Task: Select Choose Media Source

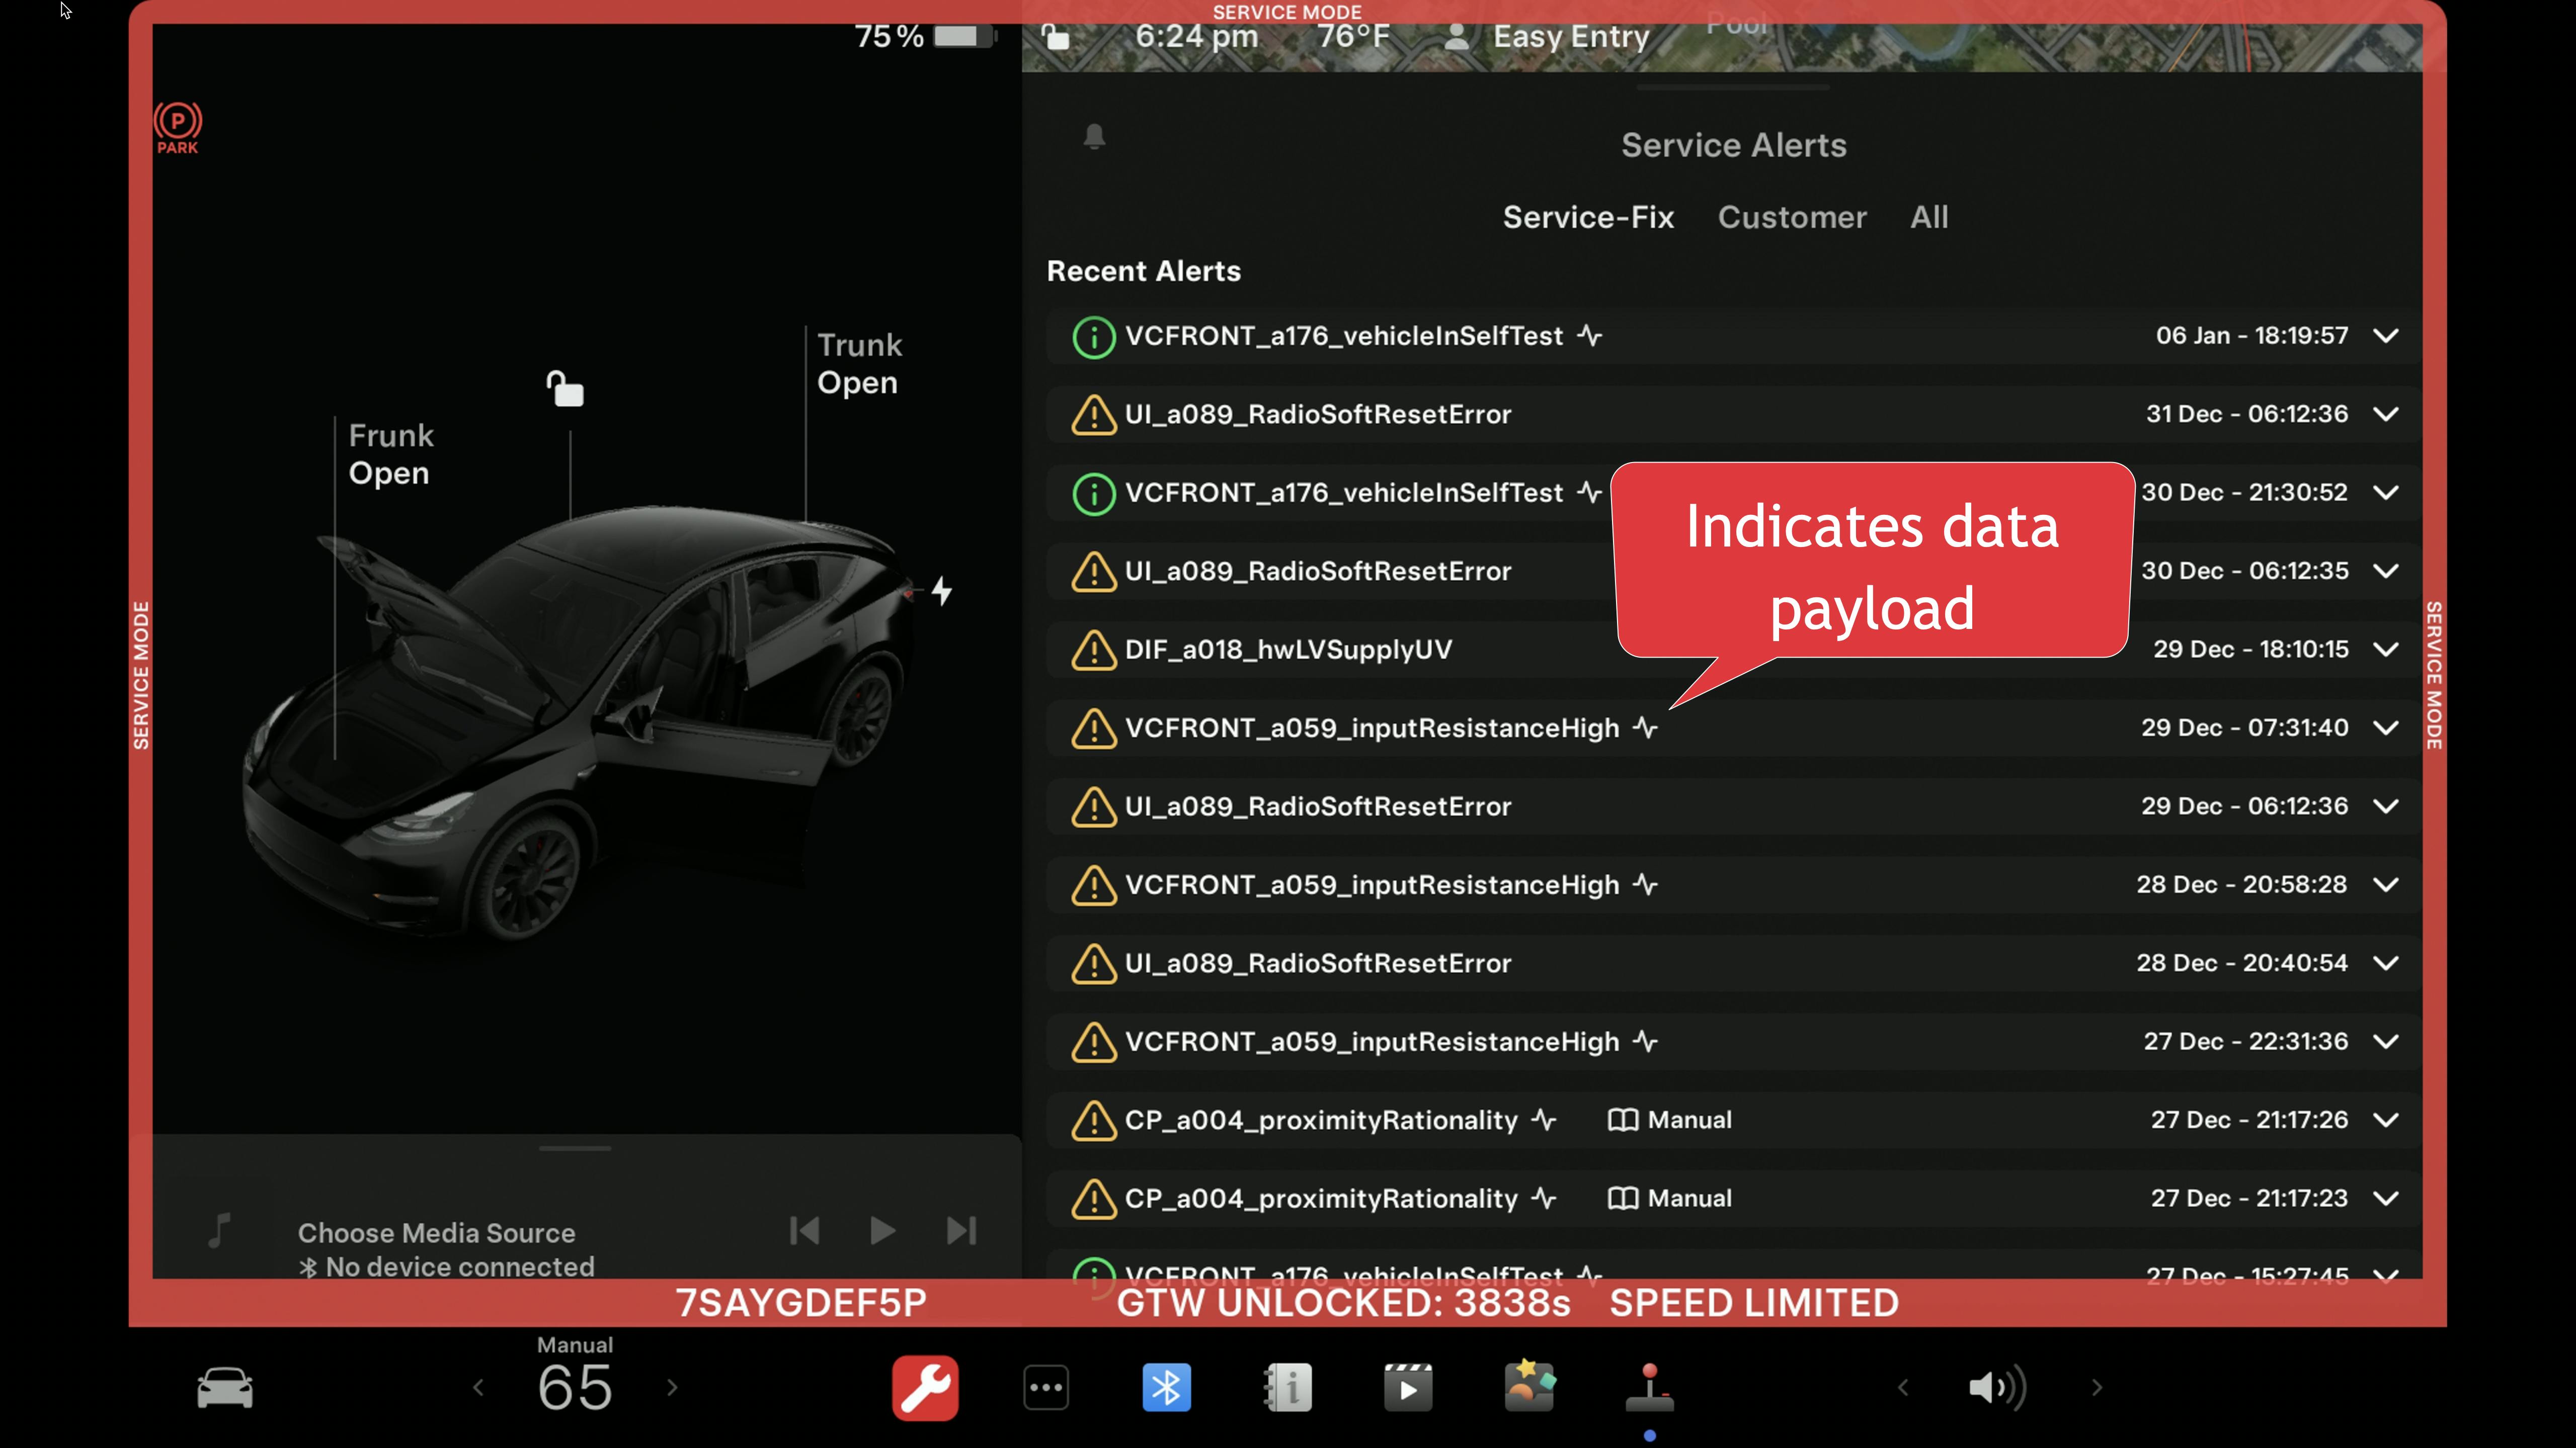Action: 437,1232
